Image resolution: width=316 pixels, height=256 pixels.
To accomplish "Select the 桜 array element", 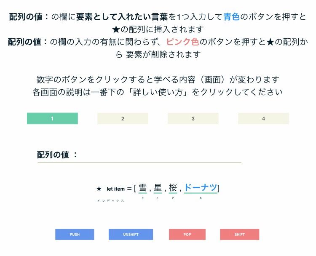I will point(173,188).
